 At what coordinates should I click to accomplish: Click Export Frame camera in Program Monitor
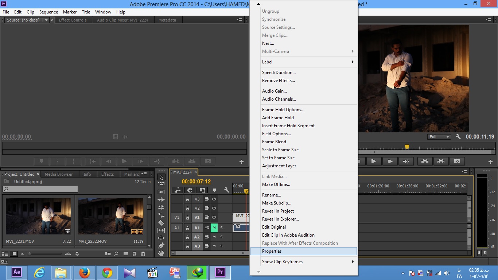(x=457, y=161)
